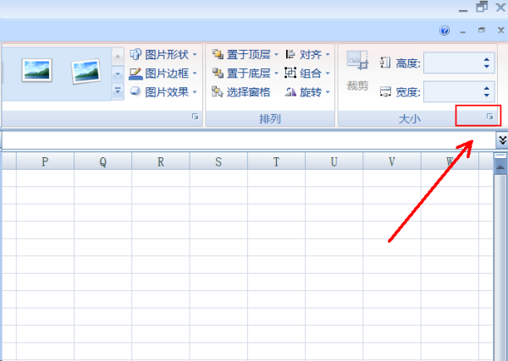
Task: Open the 对齐 alignment dropdown
Action: pos(307,54)
